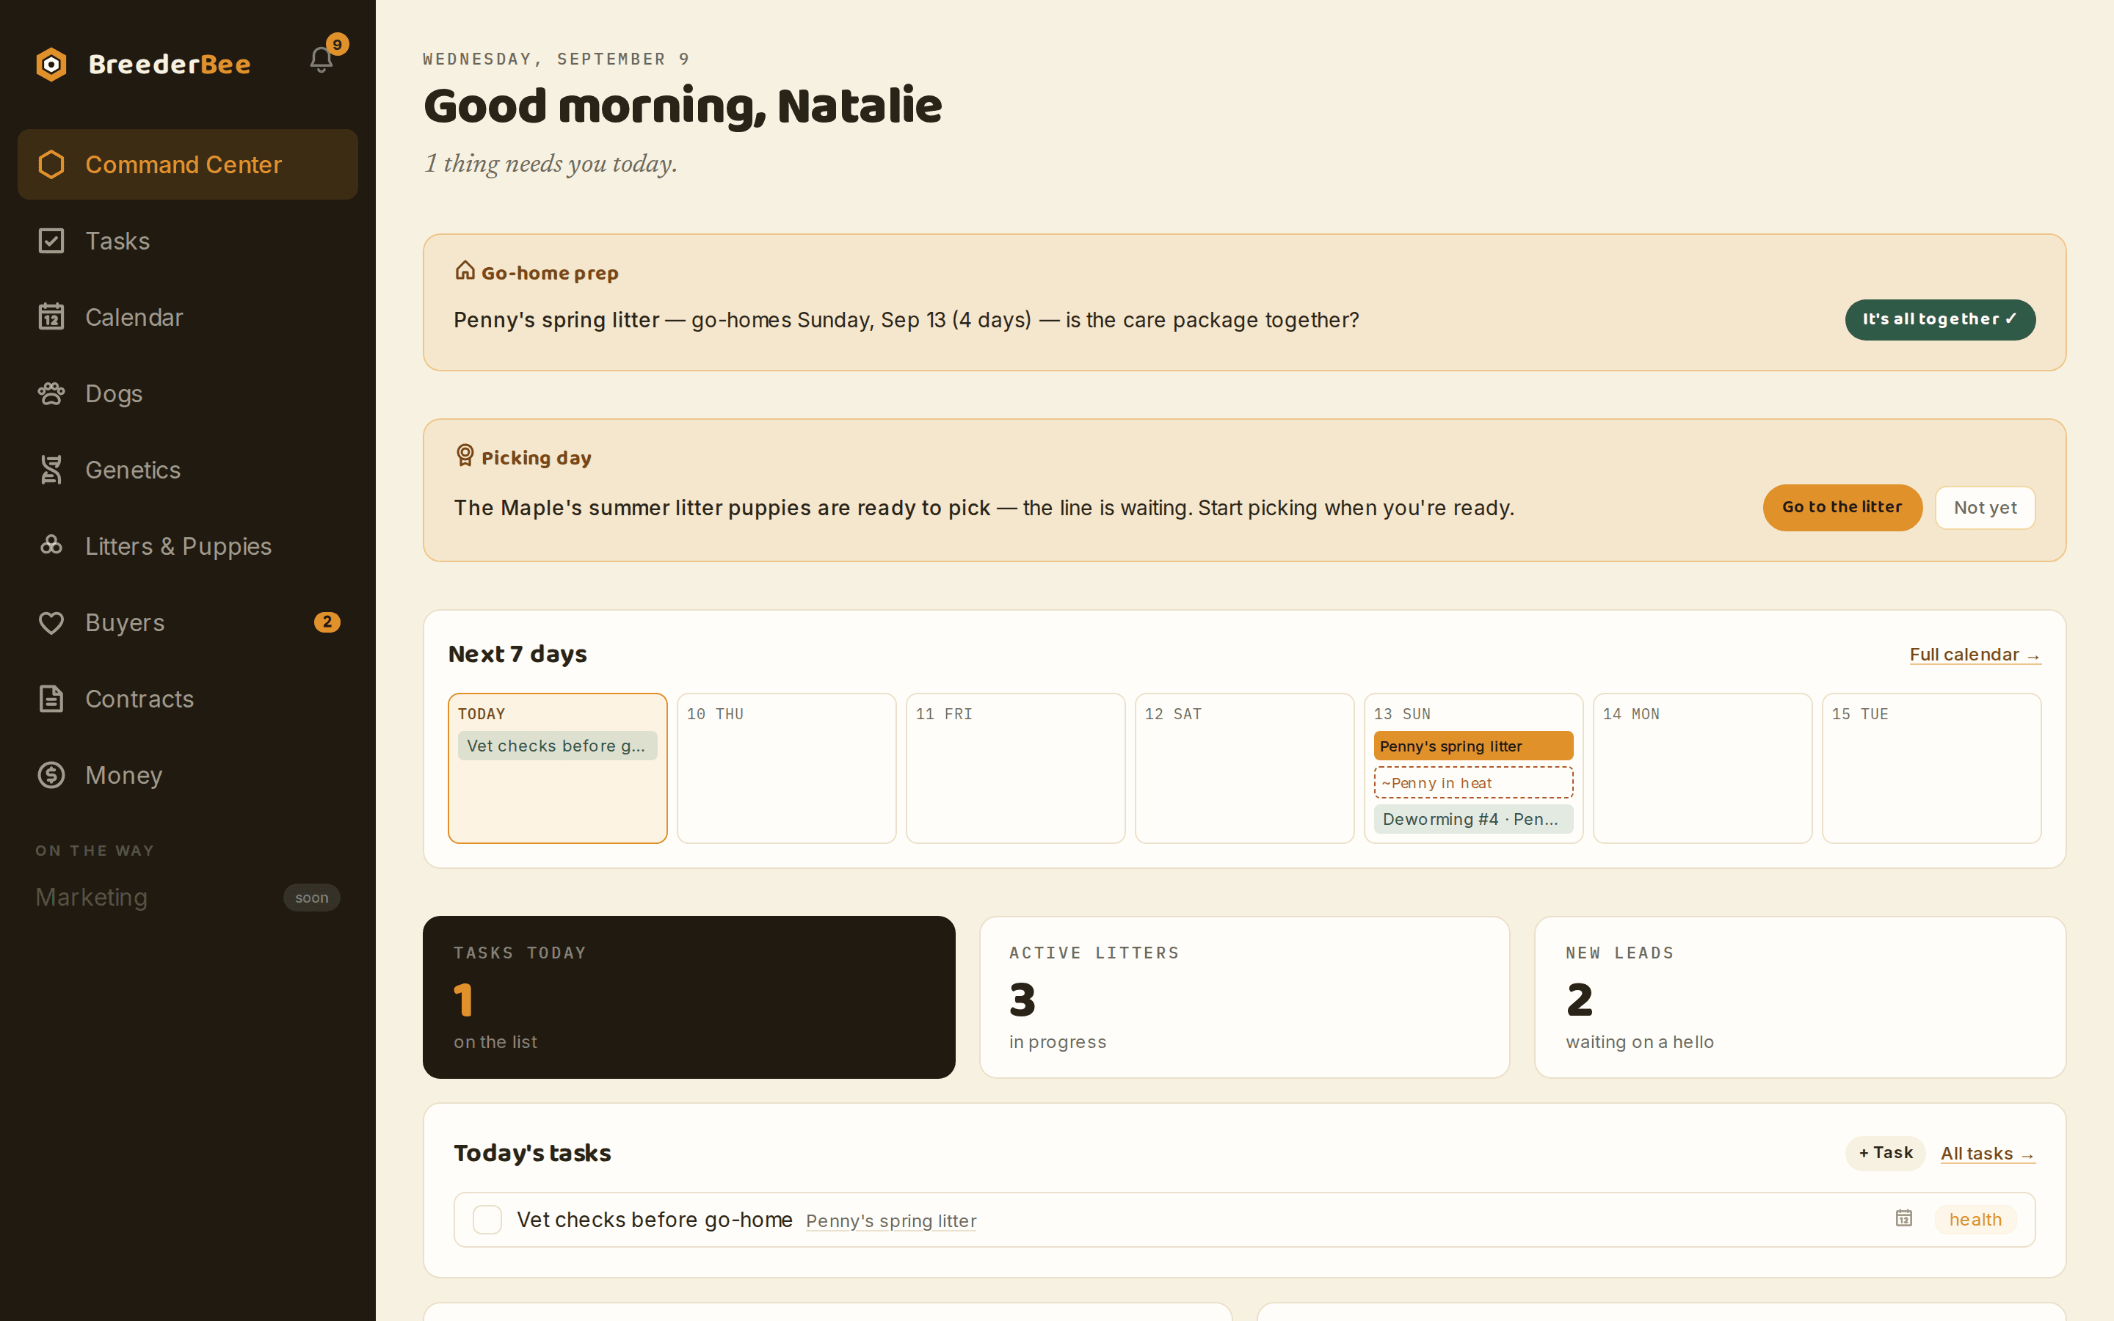Click the Picking day ribbon icon

click(465, 455)
